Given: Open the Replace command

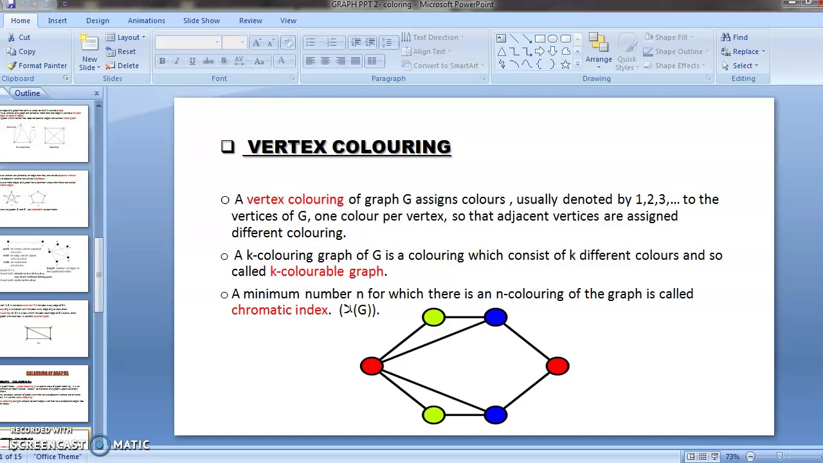Looking at the screenshot, I should point(743,51).
